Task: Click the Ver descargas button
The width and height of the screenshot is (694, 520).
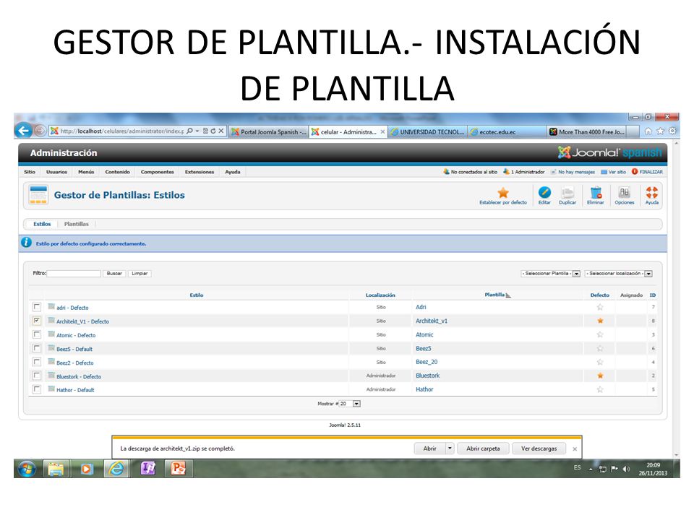Action: [539, 448]
